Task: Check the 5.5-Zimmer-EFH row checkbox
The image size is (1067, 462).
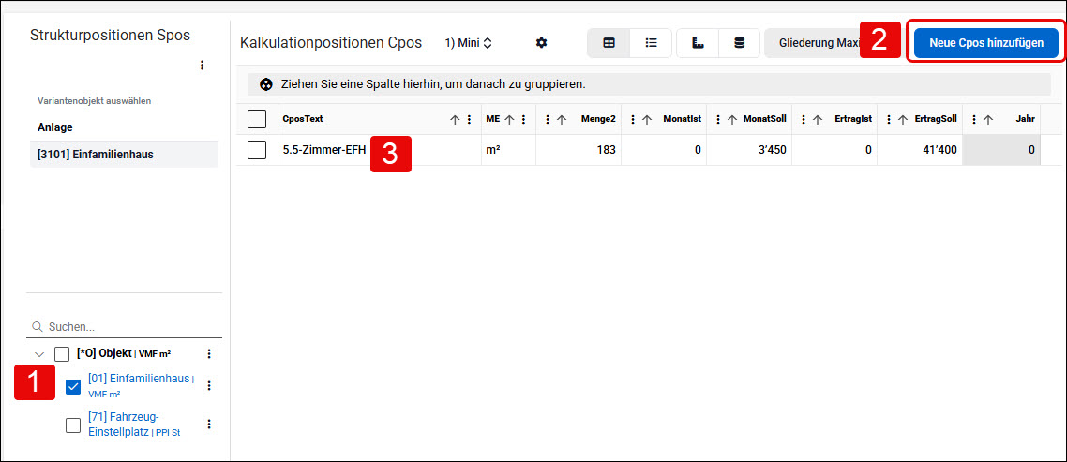Action: pos(257,150)
